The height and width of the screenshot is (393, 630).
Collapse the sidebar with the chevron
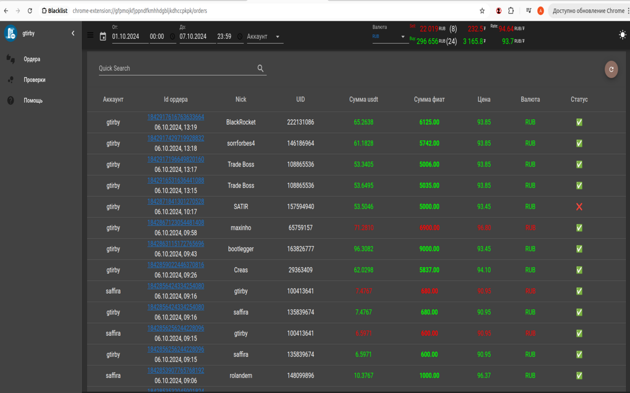click(x=73, y=33)
